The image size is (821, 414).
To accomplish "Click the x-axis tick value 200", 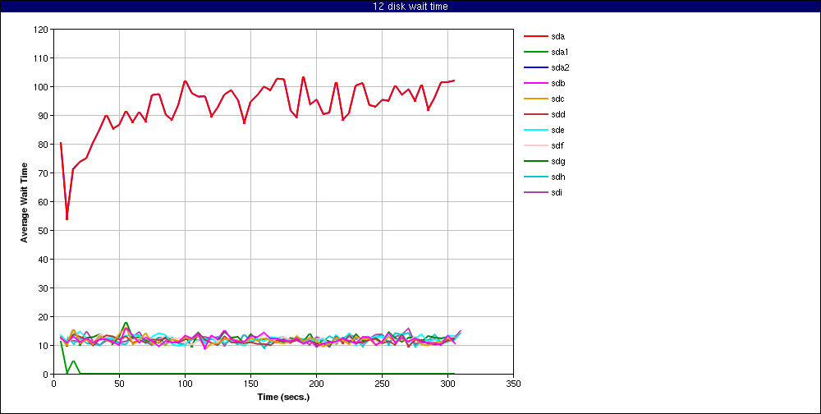I will pyautogui.click(x=316, y=383).
